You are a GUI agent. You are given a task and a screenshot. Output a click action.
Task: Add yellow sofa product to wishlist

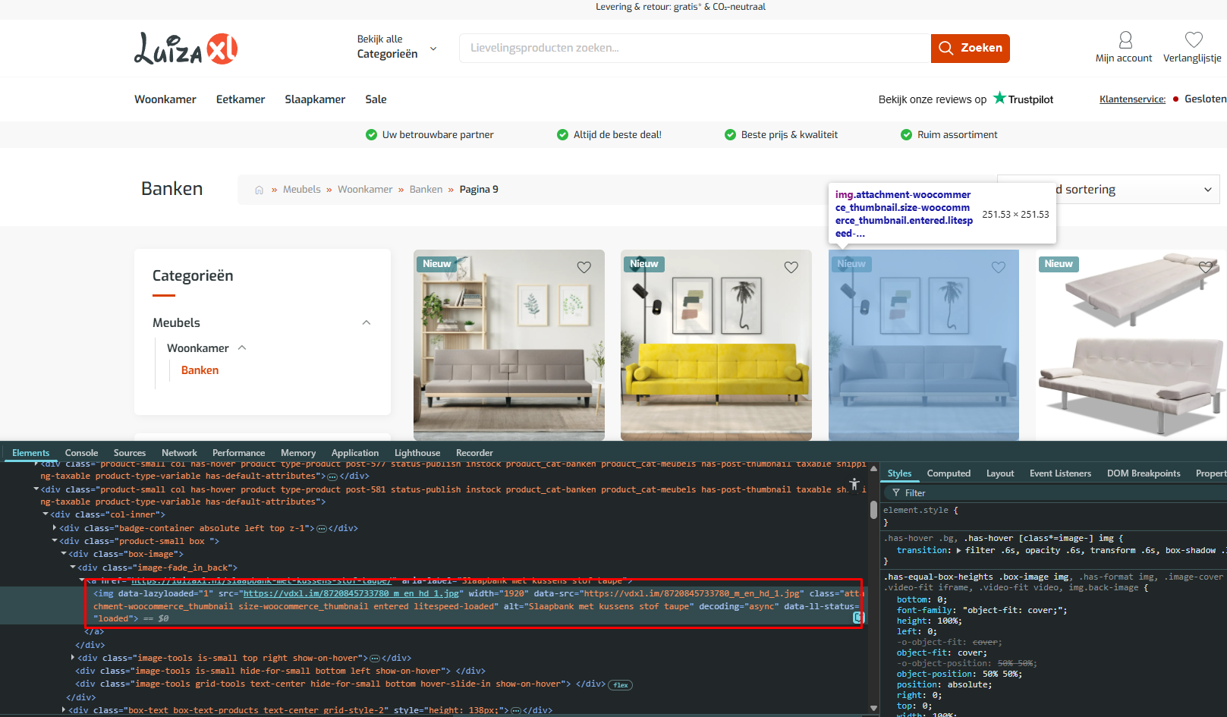791,267
